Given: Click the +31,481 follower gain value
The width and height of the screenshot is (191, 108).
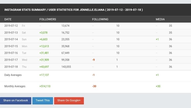Looking at the screenshot, I should coord(44,53).
